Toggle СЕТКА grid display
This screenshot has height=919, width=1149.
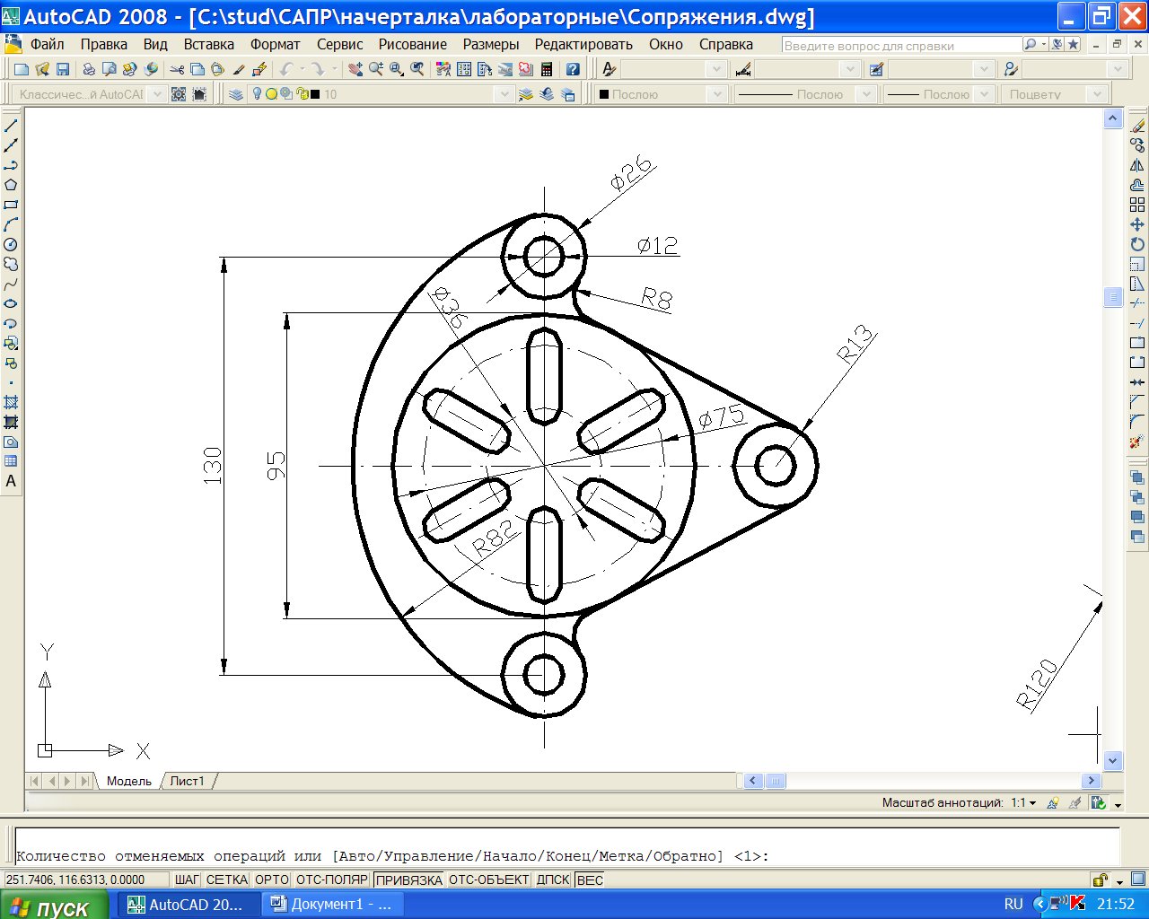tap(227, 880)
